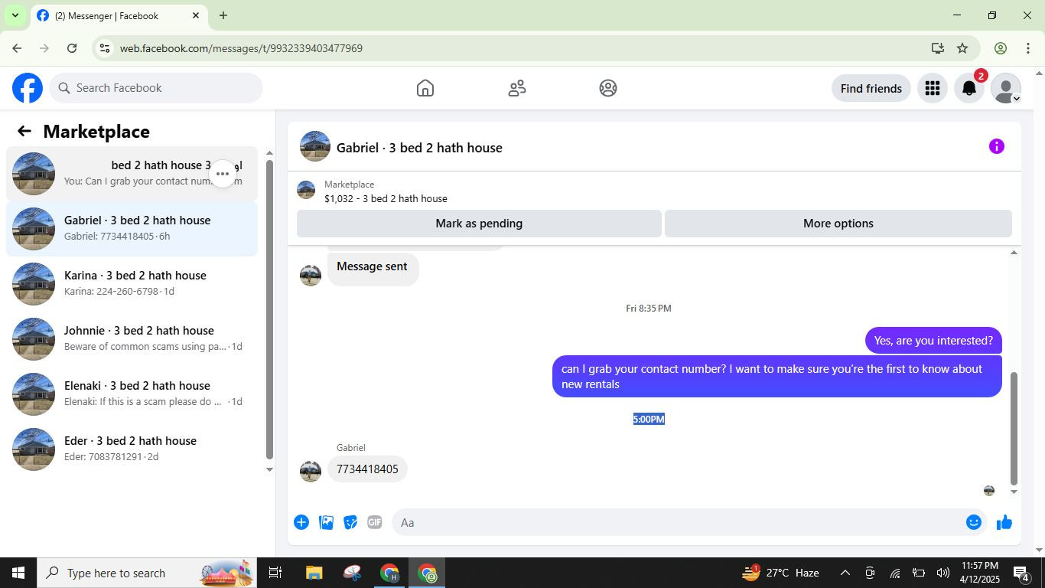Go to the Facebook Home feed icon
This screenshot has height=588, width=1045.
[425, 88]
